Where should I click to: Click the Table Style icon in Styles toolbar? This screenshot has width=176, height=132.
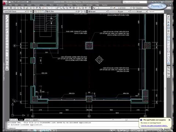(x=134, y=8)
